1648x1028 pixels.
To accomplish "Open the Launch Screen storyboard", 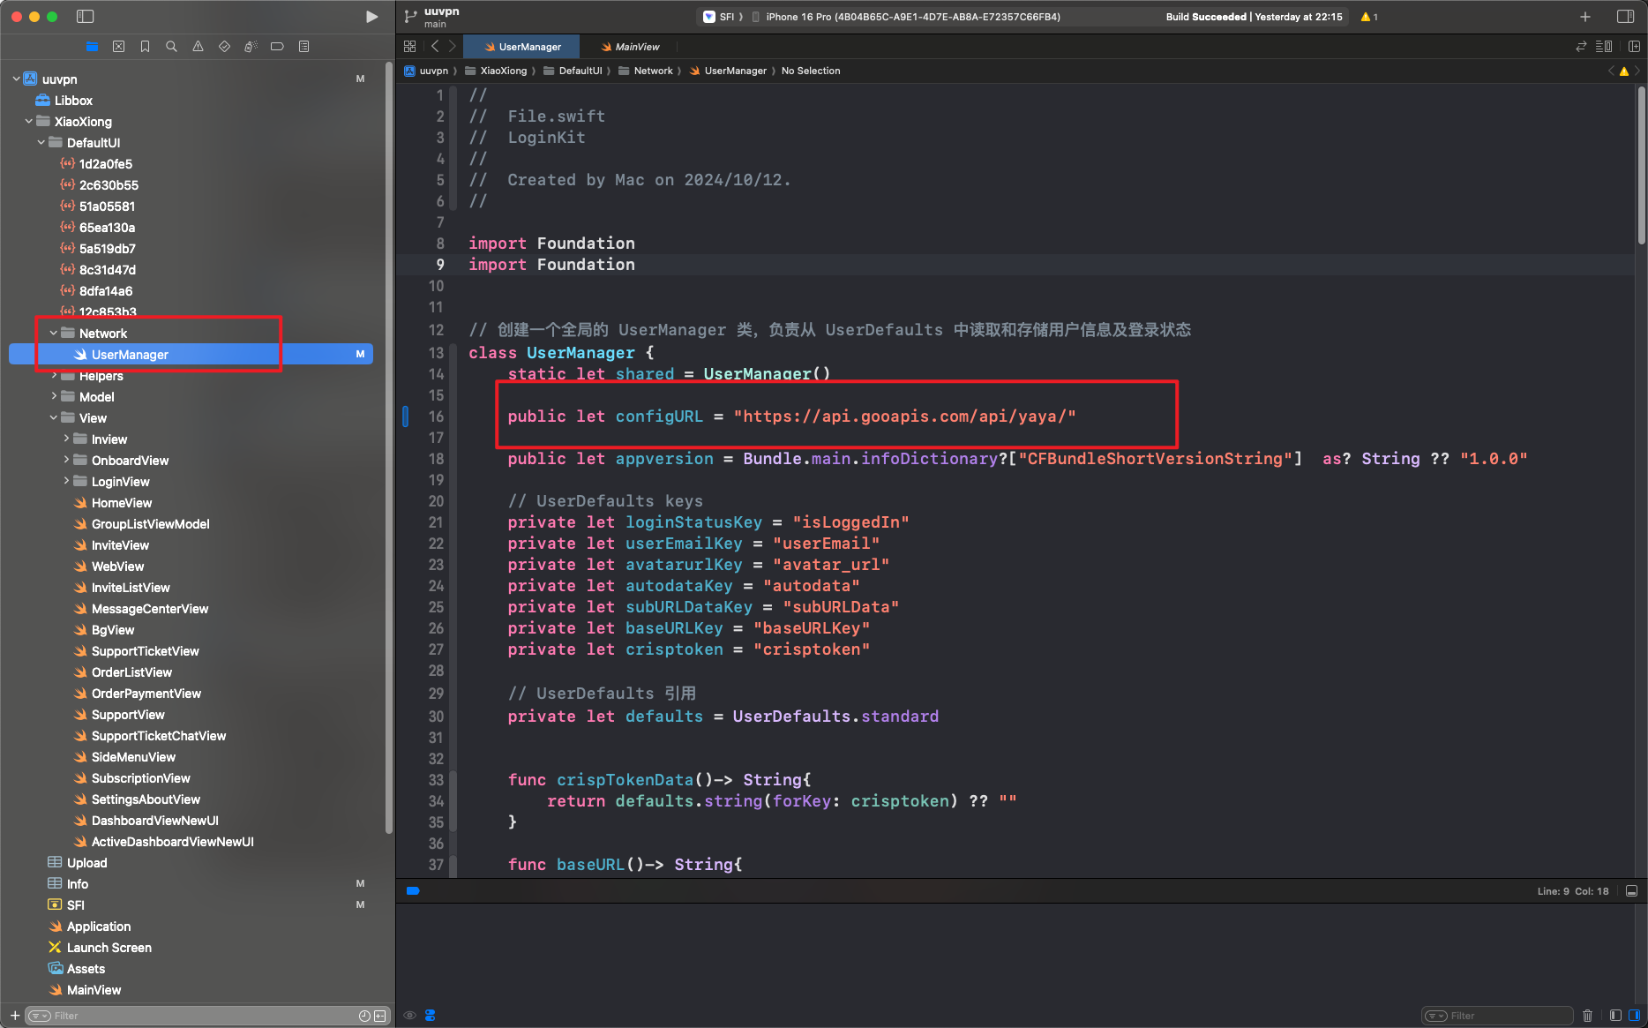I will [x=109, y=948].
